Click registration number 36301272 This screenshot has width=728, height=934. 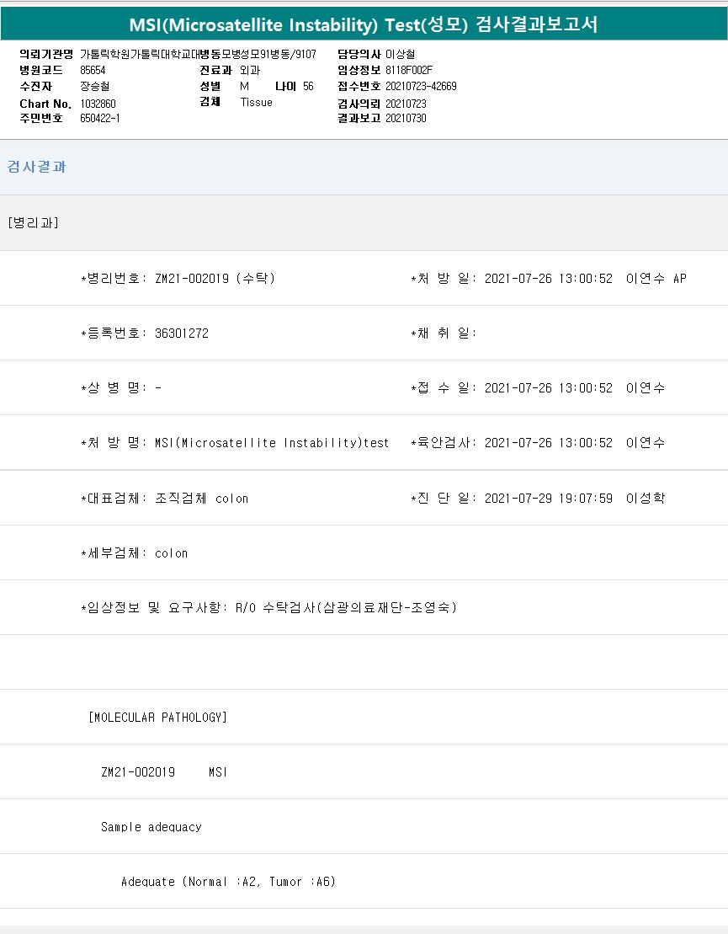pyautogui.click(x=182, y=333)
